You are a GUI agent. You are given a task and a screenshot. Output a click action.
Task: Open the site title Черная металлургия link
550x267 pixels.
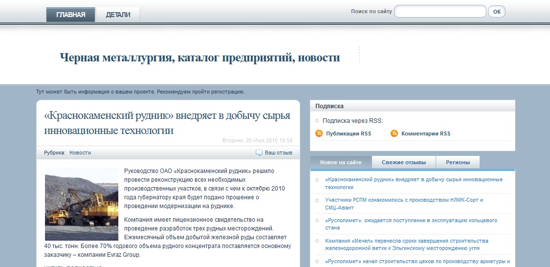[199, 57]
